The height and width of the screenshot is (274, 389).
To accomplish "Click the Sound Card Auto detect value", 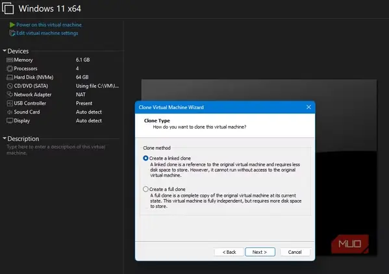I will coord(89,112).
